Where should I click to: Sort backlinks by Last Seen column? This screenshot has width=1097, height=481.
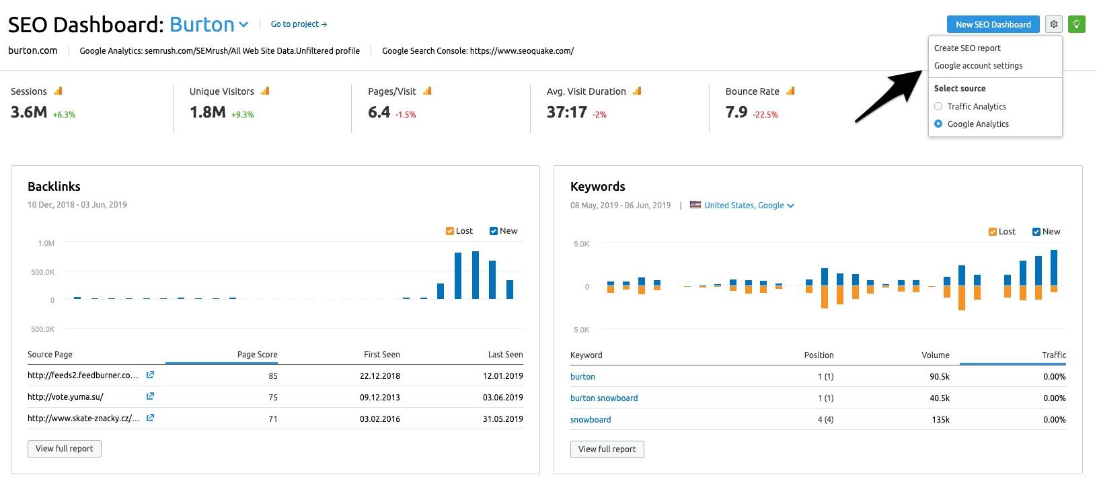[505, 355]
